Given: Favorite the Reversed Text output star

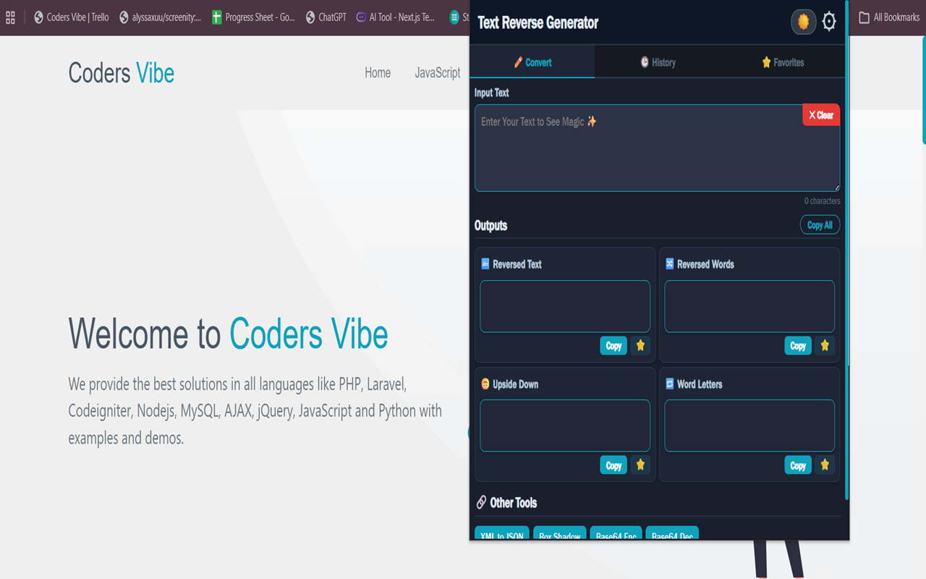Looking at the screenshot, I should pyautogui.click(x=640, y=346).
